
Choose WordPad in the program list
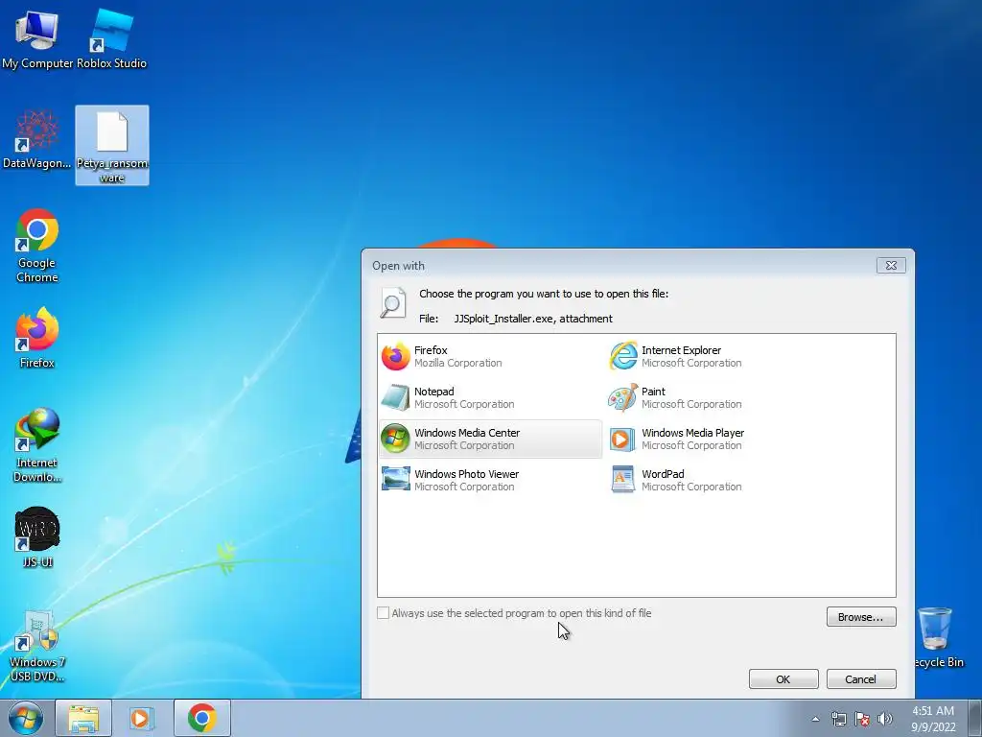717,480
